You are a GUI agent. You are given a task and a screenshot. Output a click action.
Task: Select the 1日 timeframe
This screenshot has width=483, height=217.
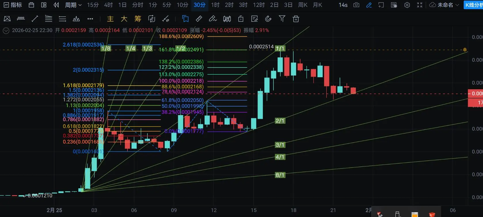click(122, 5)
